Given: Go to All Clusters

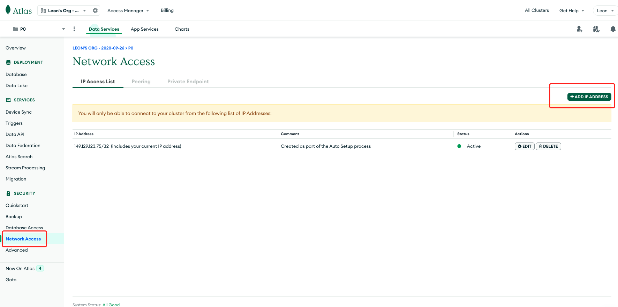Looking at the screenshot, I should tap(537, 10).
